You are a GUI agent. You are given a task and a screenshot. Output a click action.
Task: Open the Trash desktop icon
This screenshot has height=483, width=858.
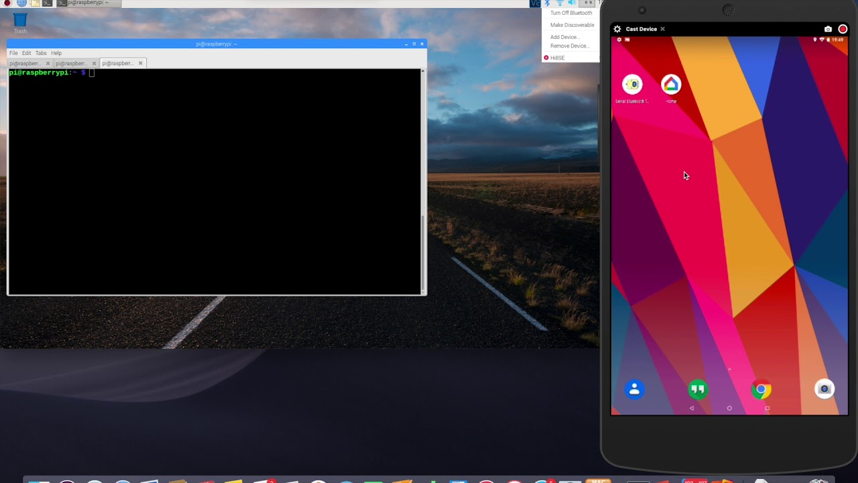point(20,23)
